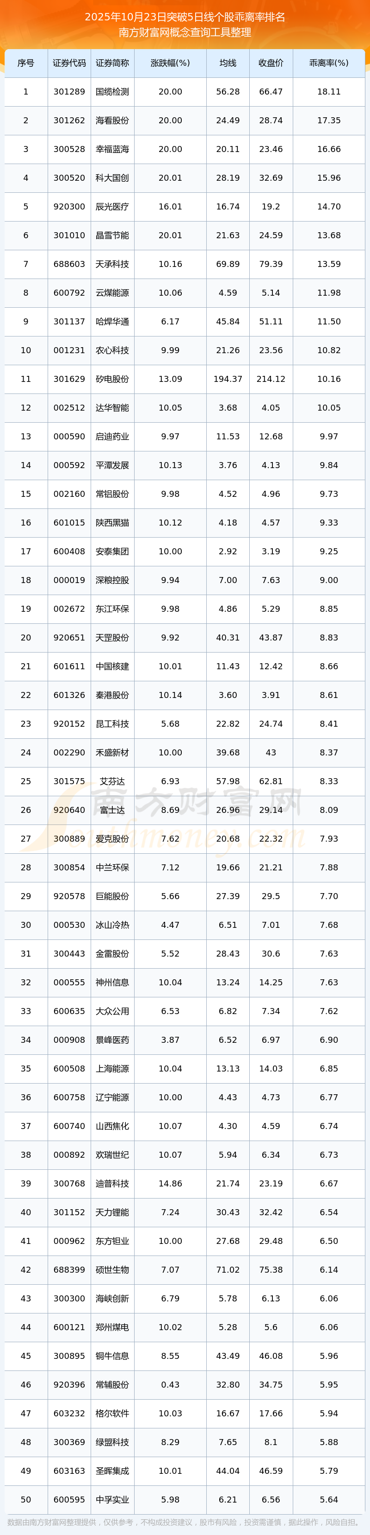Screen dimensions: 370x1535
Task: Select stock name 国缆检测
Action: tap(112, 92)
